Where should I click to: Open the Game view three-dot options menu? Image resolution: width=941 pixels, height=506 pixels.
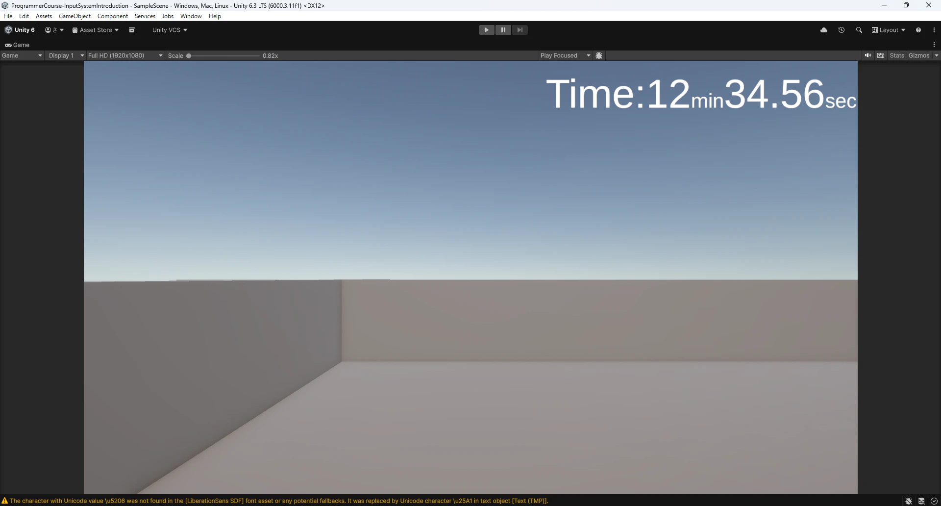(x=934, y=45)
